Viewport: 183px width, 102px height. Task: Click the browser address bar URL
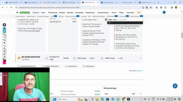point(49,8)
